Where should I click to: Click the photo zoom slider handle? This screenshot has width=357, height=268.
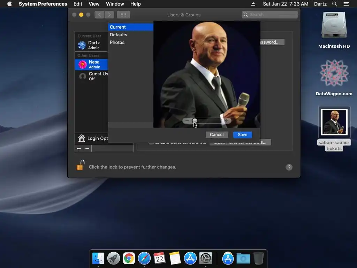pyautogui.click(x=195, y=121)
